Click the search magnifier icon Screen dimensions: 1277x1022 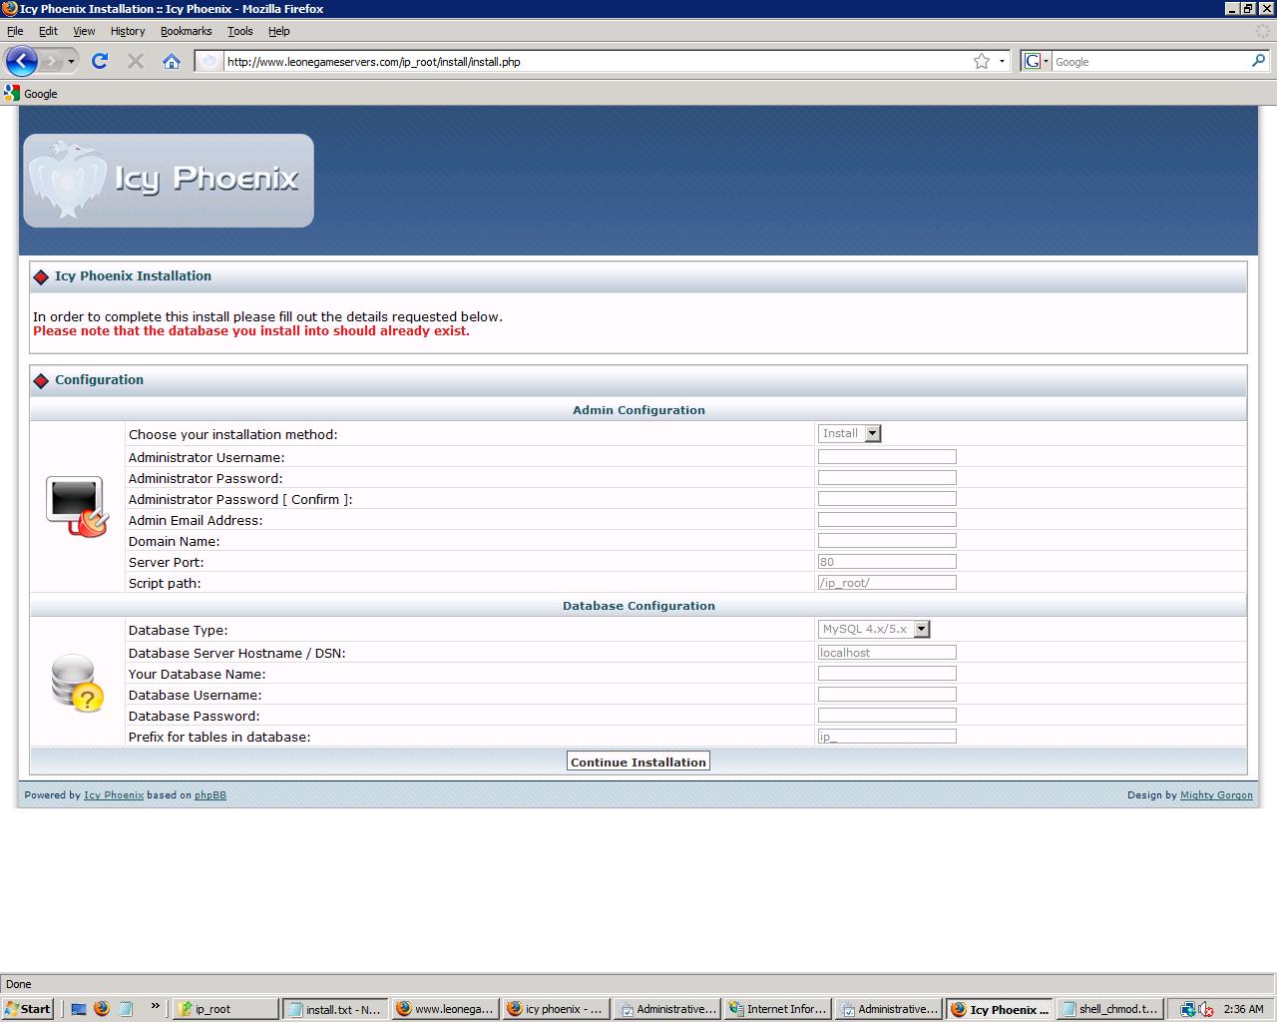coord(1258,61)
